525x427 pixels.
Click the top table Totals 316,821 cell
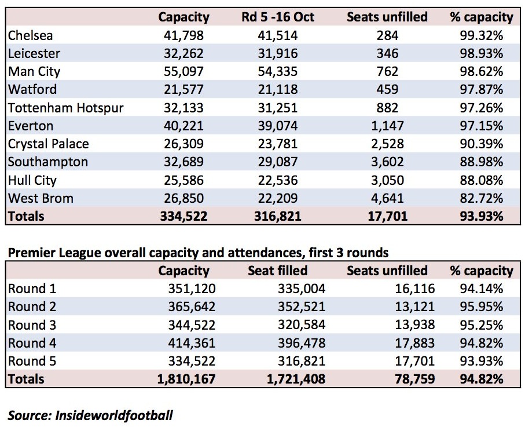click(278, 216)
